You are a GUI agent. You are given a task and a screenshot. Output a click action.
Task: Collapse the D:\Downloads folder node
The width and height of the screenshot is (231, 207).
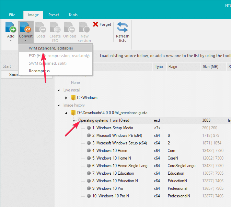[x=66, y=113]
